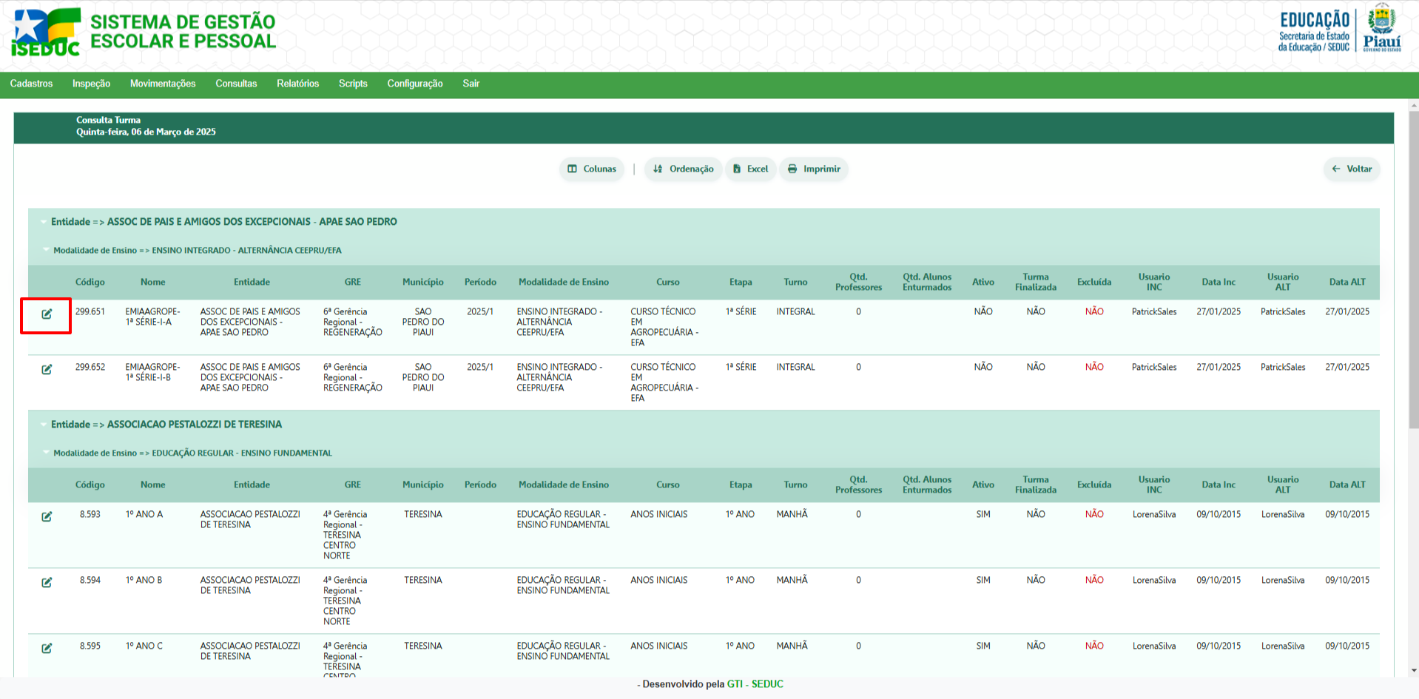Click edit icon for turma 299.652
The height and width of the screenshot is (699, 1419).
[47, 369]
